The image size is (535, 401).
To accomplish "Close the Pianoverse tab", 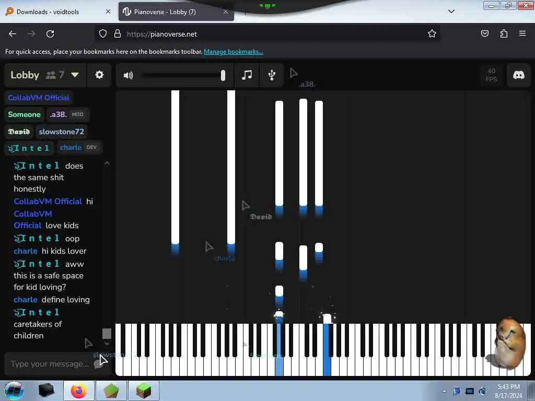I will click(x=226, y=11).
